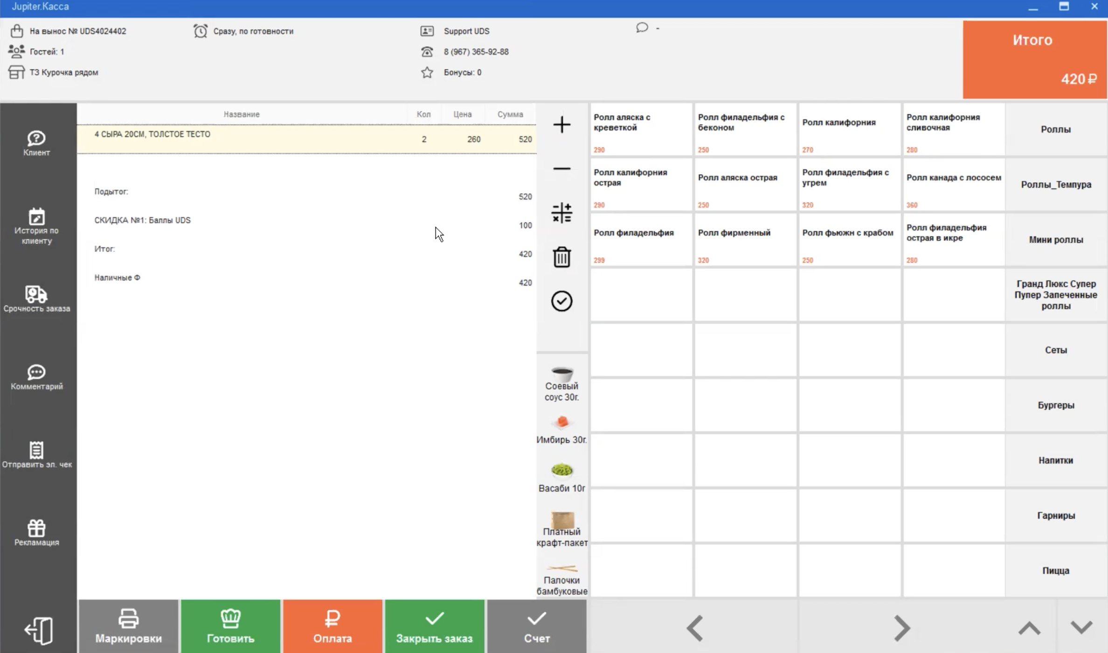Open the calculator quantity icon
1108x653 pixels.
tap(561, 213)
